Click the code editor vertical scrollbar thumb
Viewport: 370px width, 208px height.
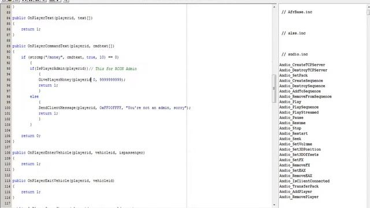point(274,88)
